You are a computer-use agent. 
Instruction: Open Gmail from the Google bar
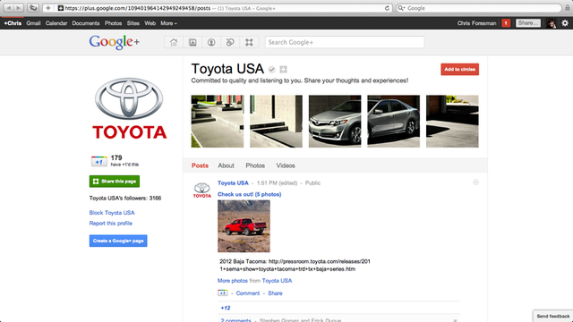coord(33,23)
